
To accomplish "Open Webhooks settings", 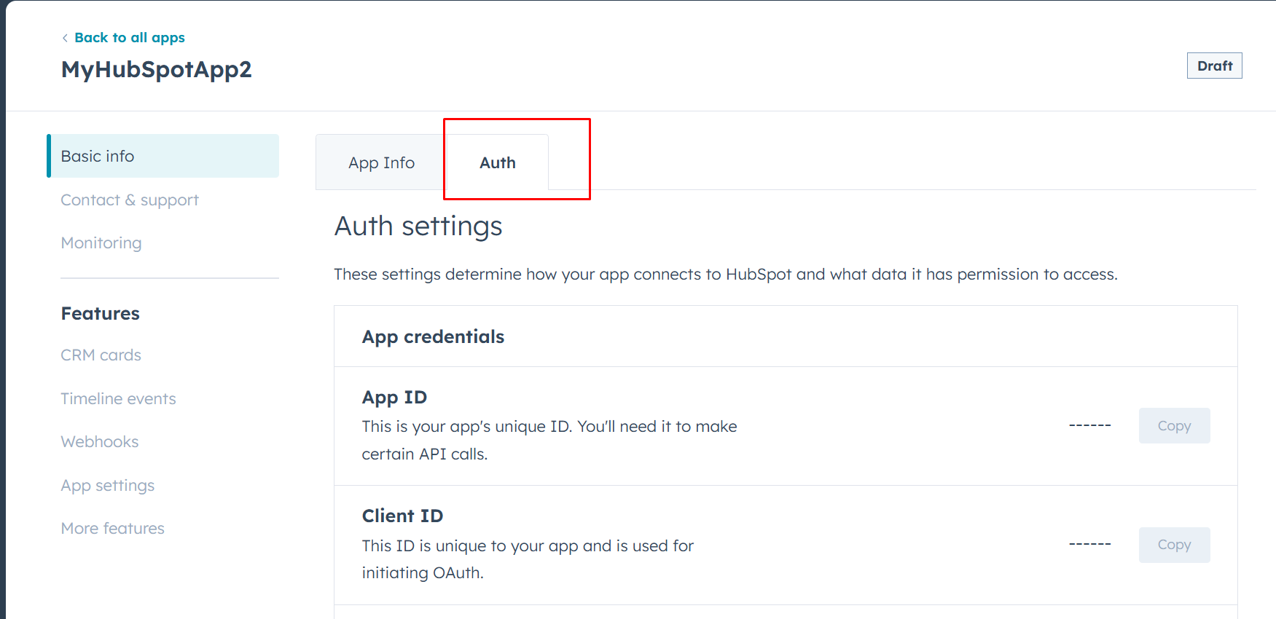I will tap(100, 442).
